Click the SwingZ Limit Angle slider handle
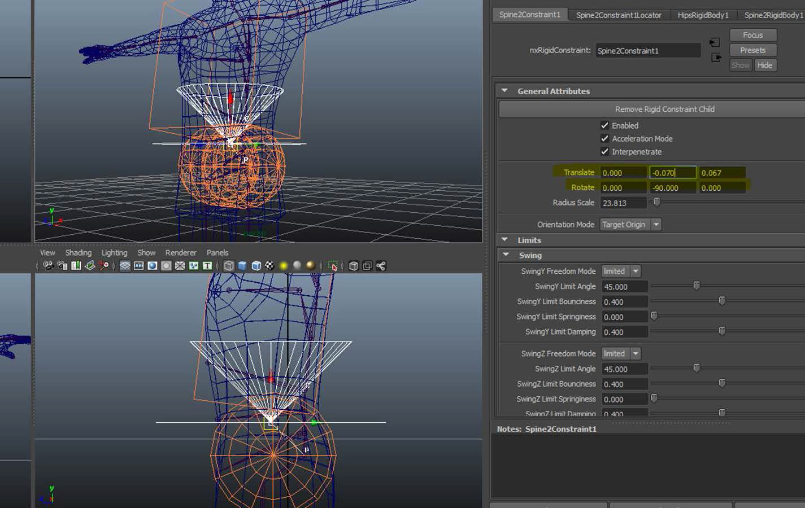 tap(697, 368)
